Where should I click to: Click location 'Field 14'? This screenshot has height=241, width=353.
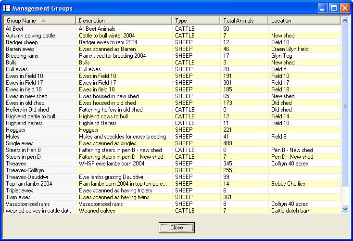pyautogui.click(x=280, y=116)
